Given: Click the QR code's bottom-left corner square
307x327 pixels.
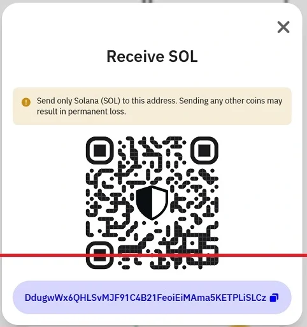Looking at the screenshot, I should (x=99, y=255).
